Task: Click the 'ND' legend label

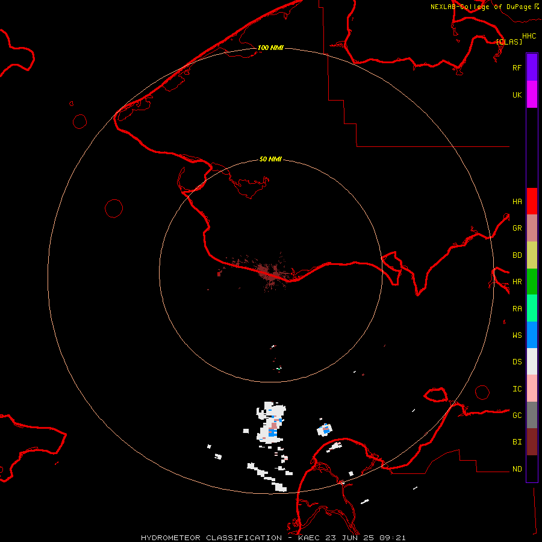Action: [517, 469]
